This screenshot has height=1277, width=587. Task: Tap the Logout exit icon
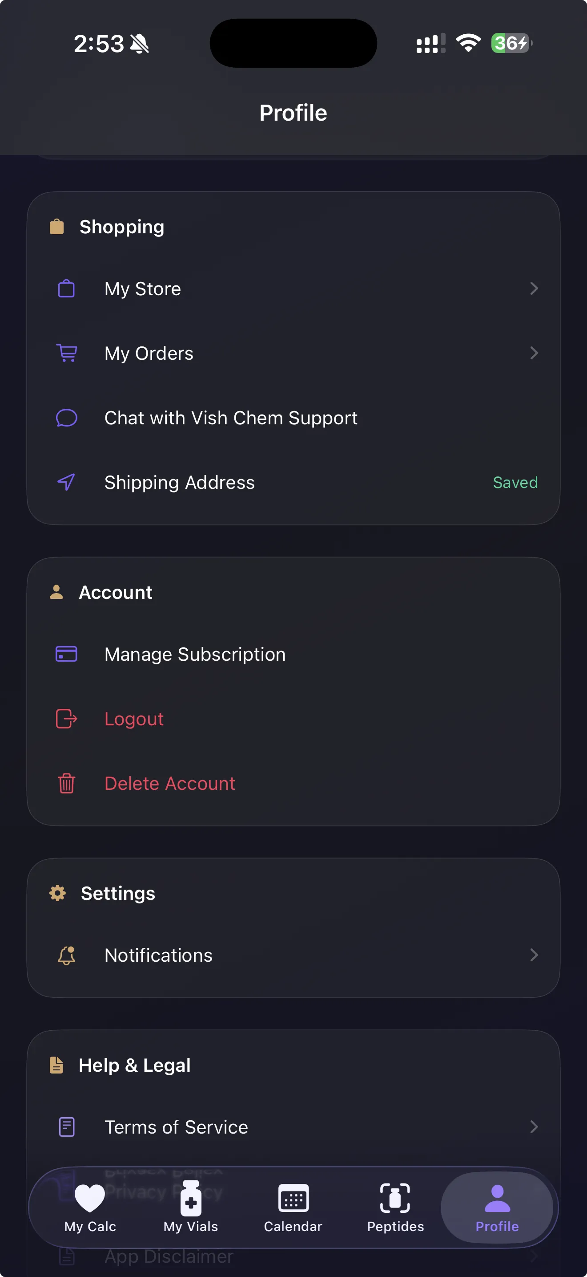(x=66, y=718)
